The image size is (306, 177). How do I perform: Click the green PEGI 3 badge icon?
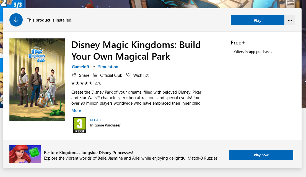click(80, 125)
